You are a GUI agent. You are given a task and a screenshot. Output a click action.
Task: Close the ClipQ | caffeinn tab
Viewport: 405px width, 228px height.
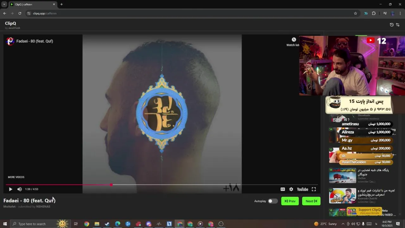tap(54, 4)
